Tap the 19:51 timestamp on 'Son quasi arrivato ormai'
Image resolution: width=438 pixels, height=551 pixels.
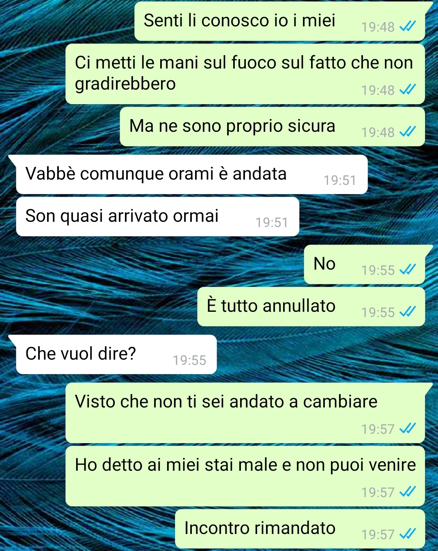272,223
